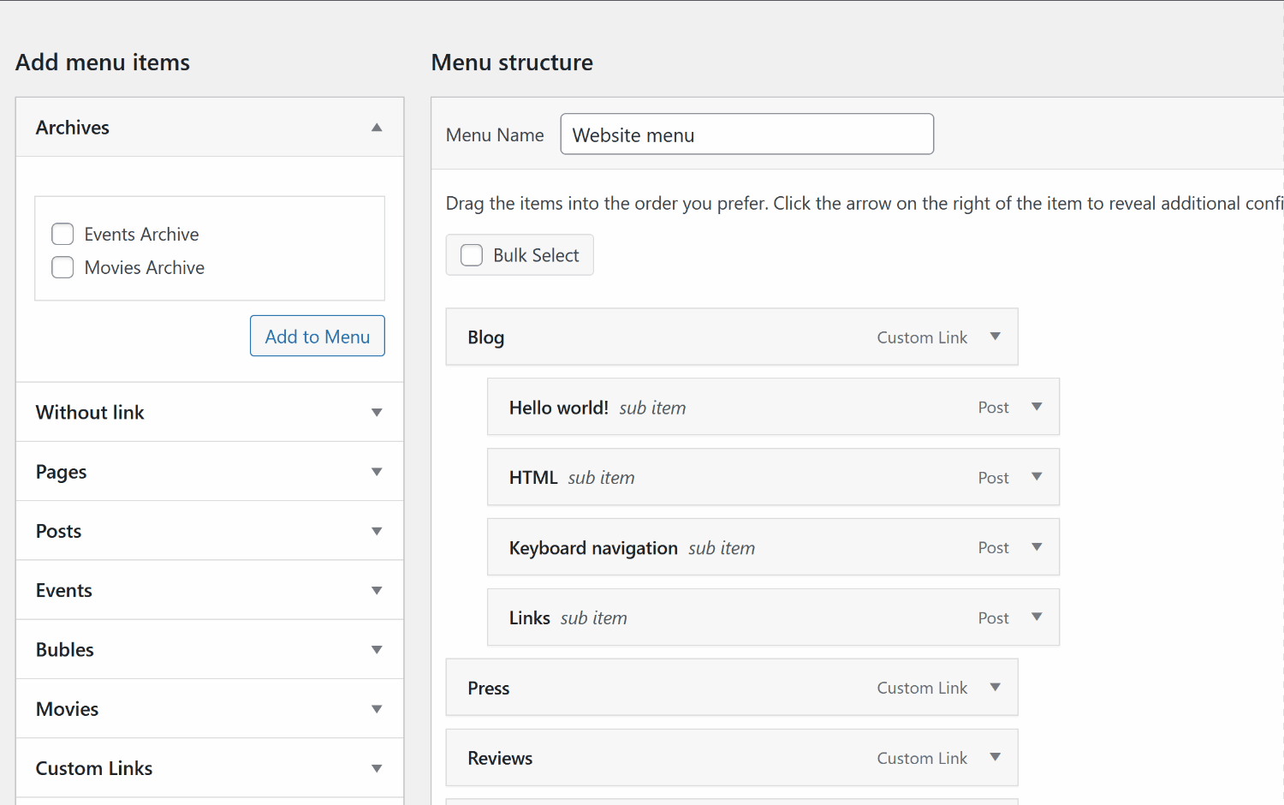The image size is (1284, 805).
Task: Click the Movies section arrow
Action: [377, 709]
